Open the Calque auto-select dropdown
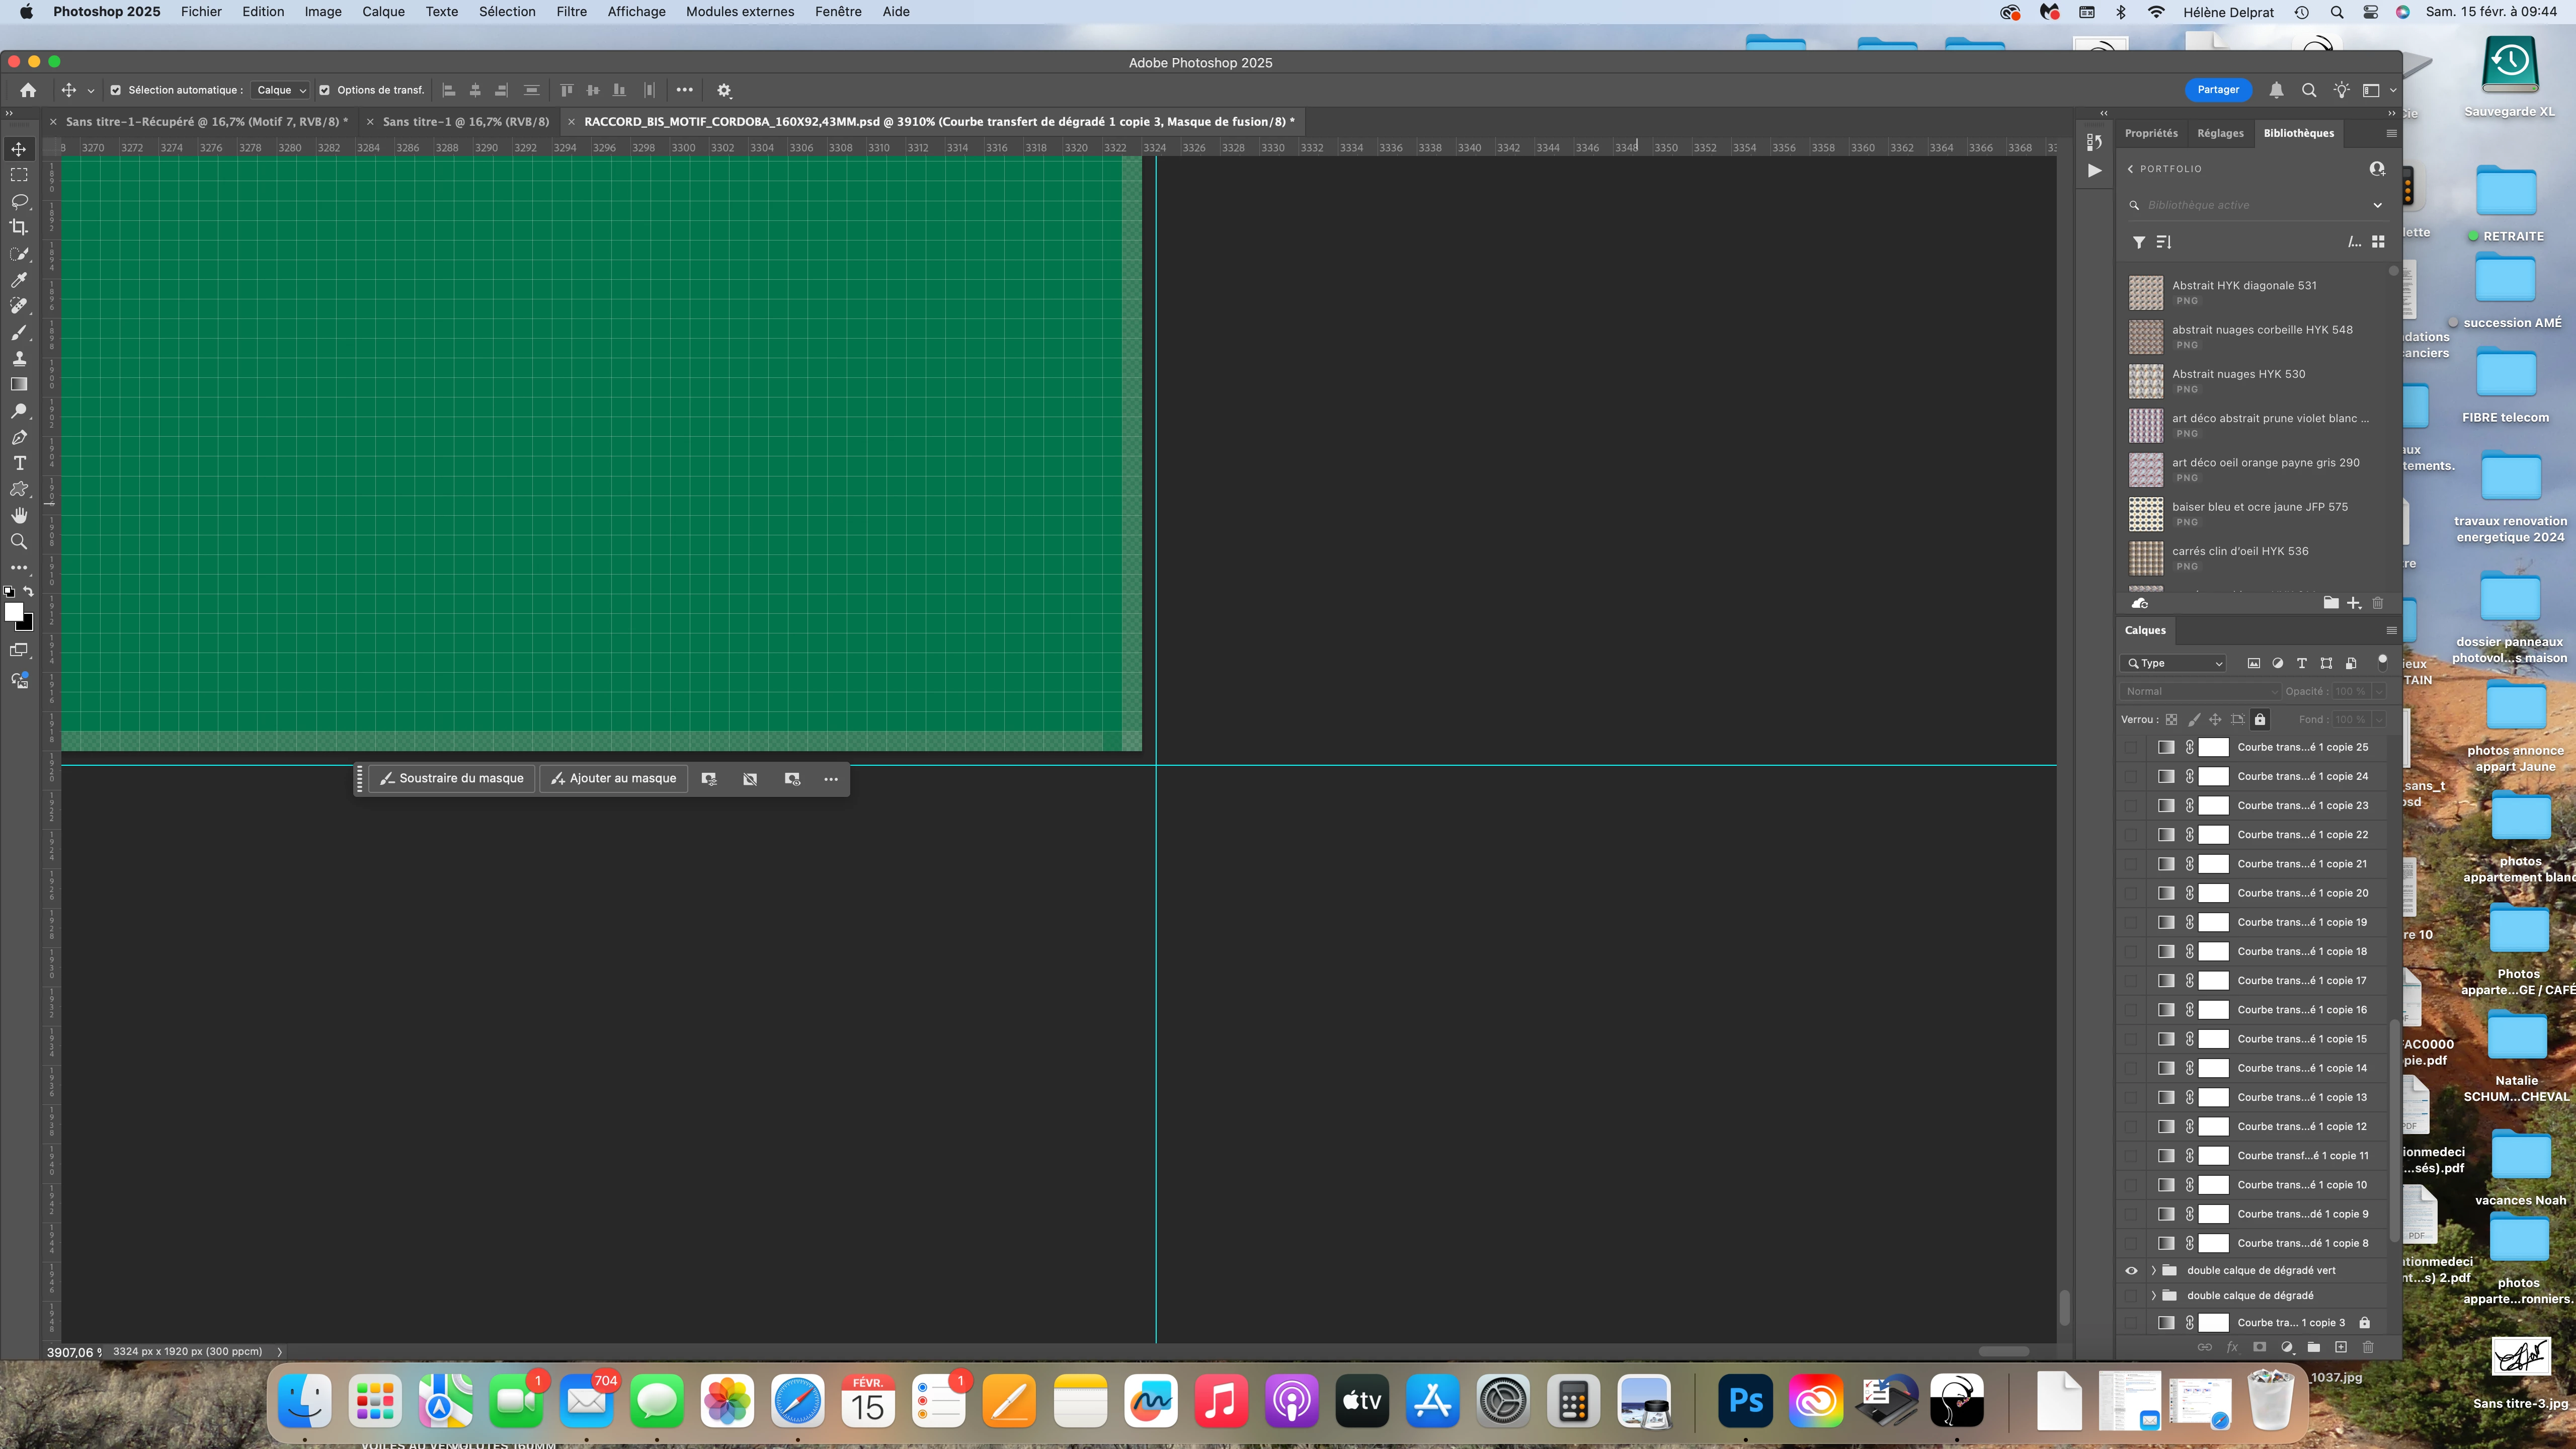The width and height of the screenshot is (2576, 1449). [281, 90]
